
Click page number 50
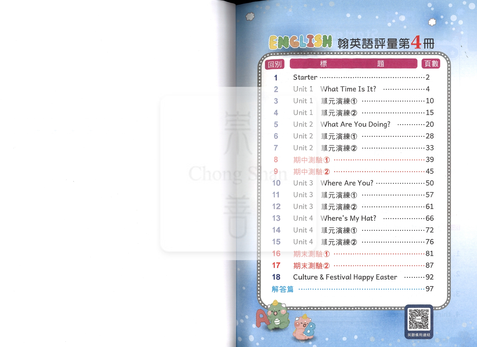coord(430,183)
